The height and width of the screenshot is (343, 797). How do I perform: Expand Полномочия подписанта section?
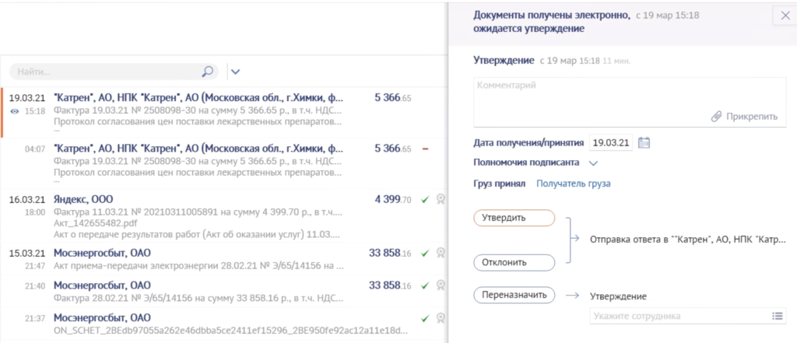(x=593, y=163)
